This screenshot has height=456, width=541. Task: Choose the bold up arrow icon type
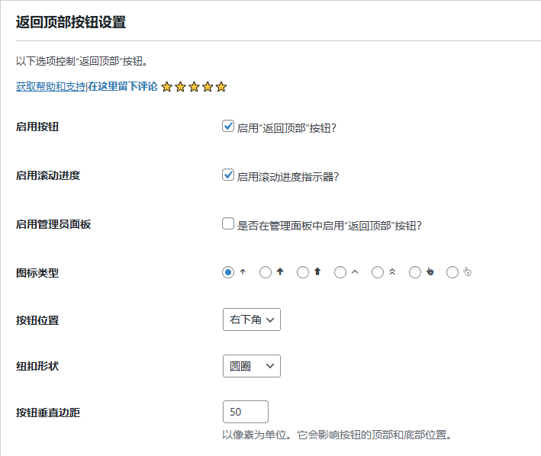pyautogui.click(x=266, y=272)
